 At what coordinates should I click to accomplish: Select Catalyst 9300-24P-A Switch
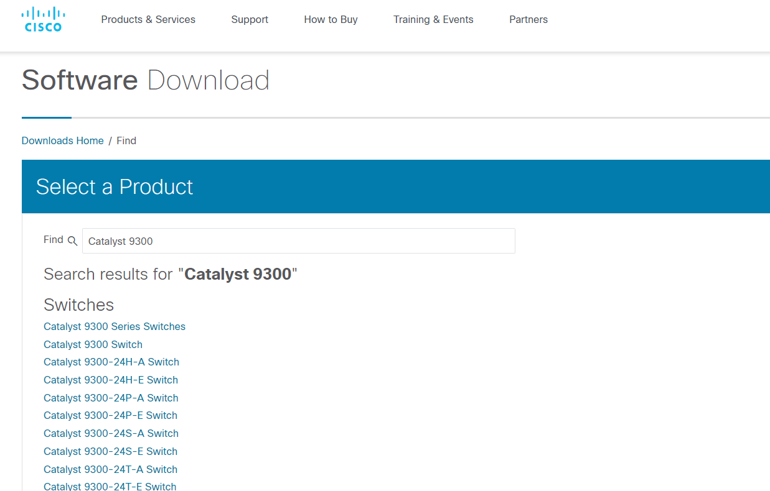click(110, 398)
